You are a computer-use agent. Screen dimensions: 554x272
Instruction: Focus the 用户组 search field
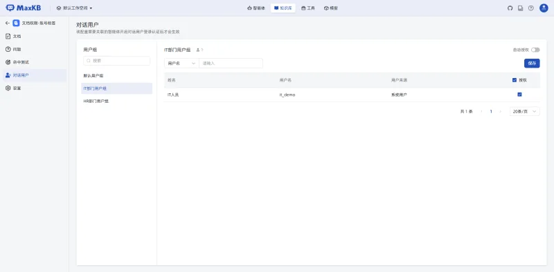click(x=116, y=61)
